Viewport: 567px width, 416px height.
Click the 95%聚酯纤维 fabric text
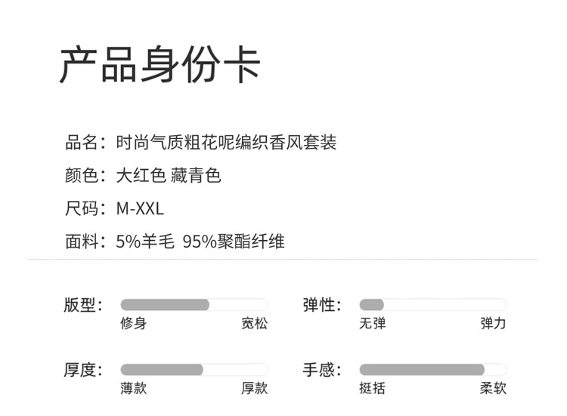click(x=234, y=242)
